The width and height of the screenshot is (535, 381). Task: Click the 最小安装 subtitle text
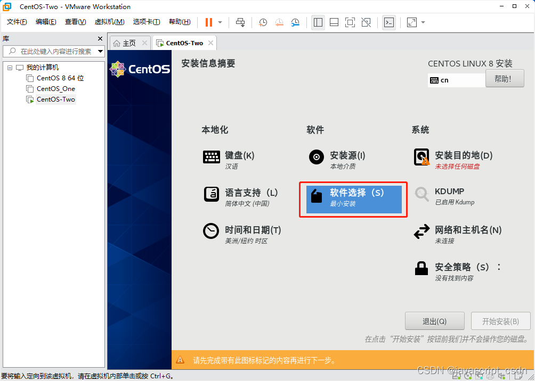click(x=343, y=204)
